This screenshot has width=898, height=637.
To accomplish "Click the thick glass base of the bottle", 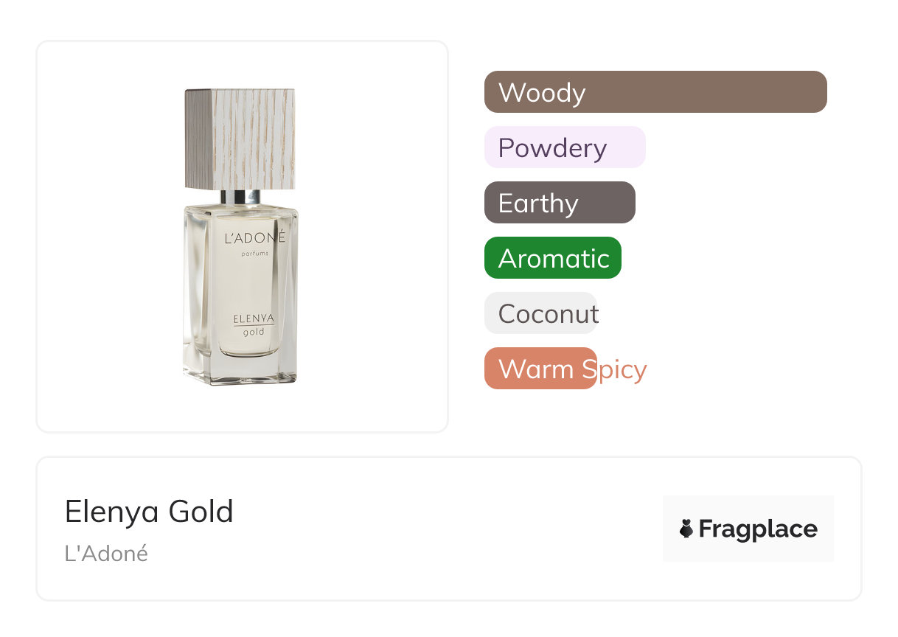I will 240,371.
